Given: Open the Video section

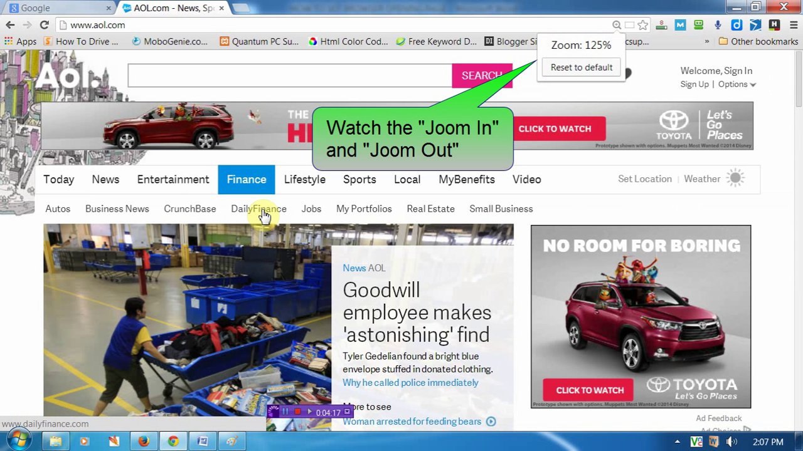Looking at the screenshot, I should coord(527,180).
